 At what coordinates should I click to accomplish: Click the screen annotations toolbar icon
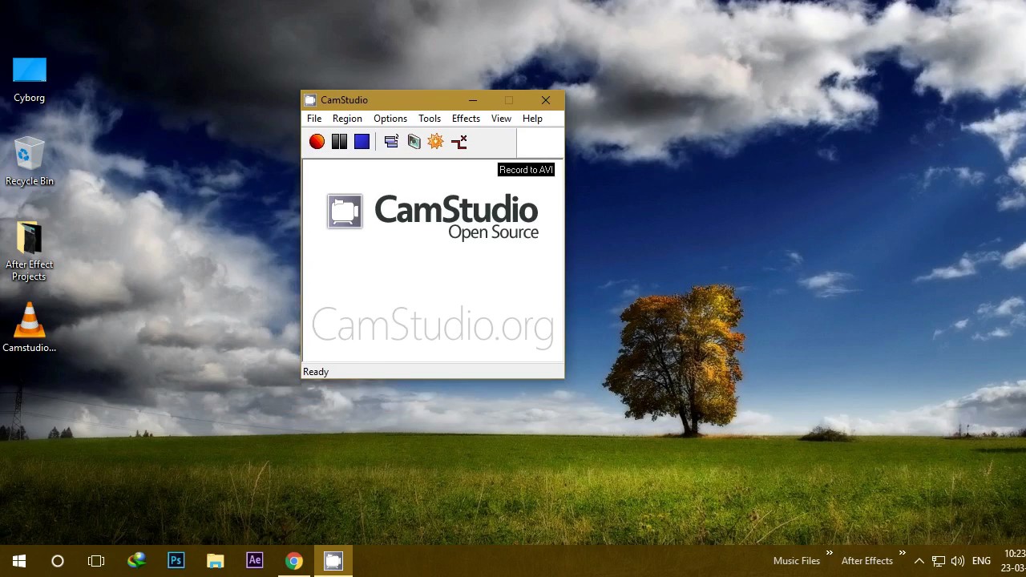414,142
